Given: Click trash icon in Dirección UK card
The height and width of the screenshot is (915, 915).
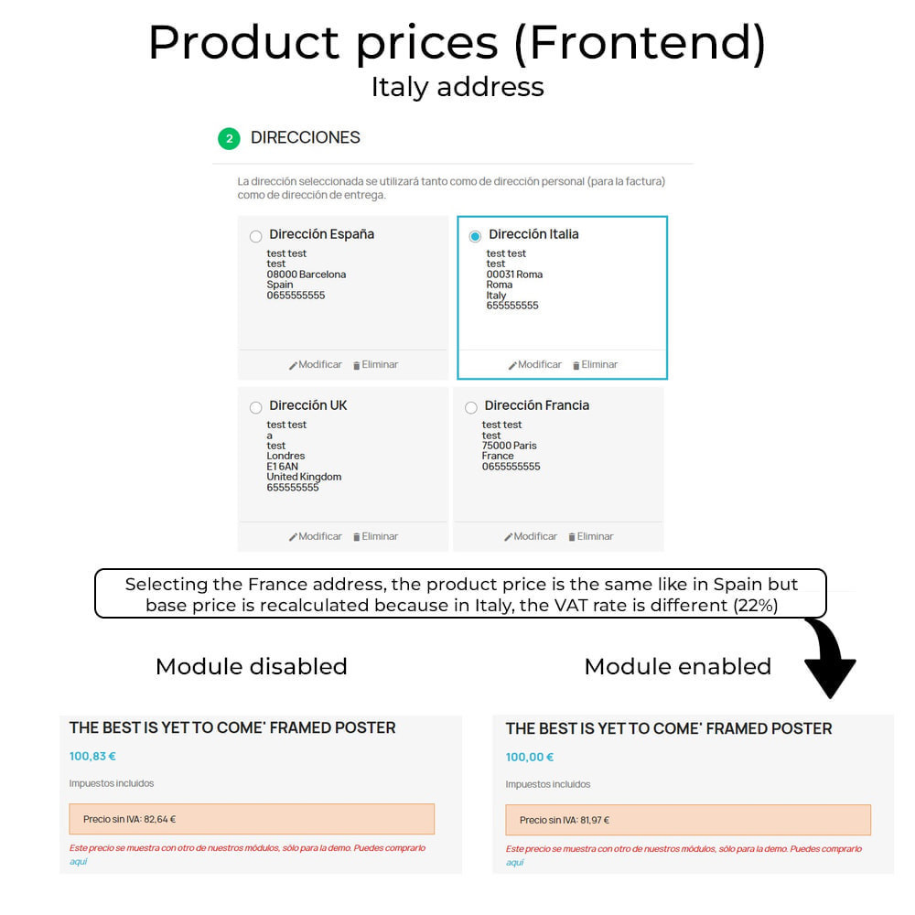Looking at the screenshot, I should pos(357,537).
